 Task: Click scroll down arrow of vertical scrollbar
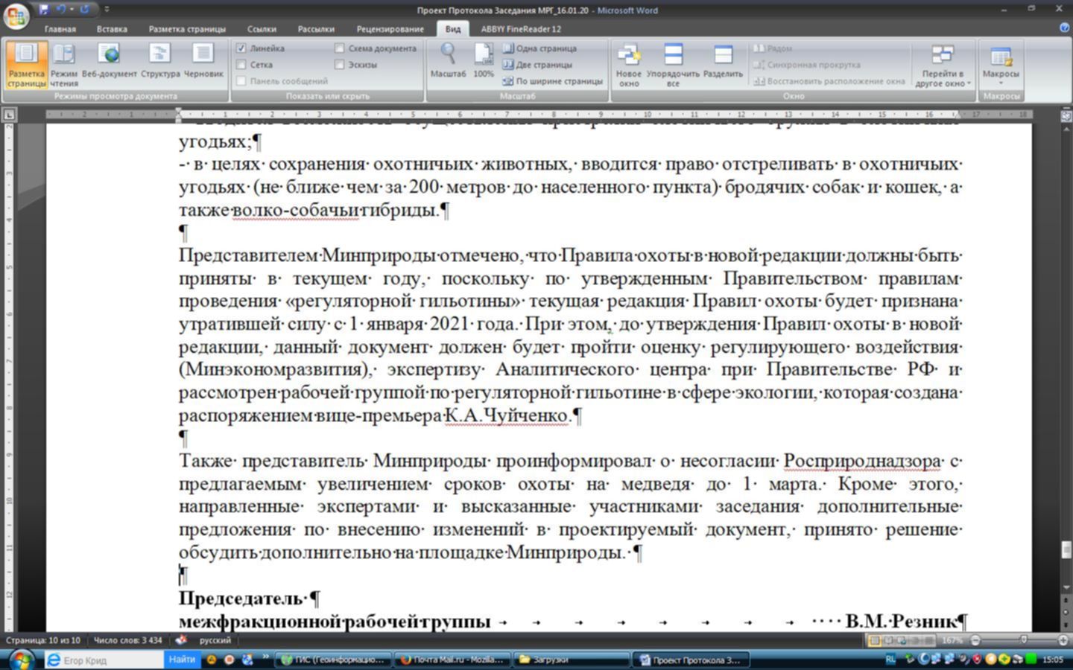[x=1066, y=589]
